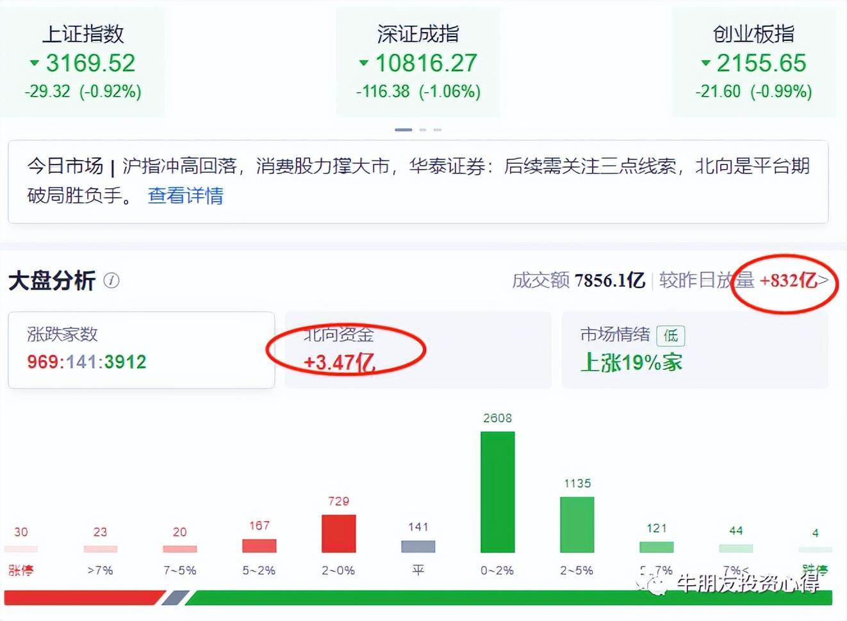This screenshot has height=621, width=847.
Task: Click the 10816.27 index value
Action: click(x=426, y=63)
